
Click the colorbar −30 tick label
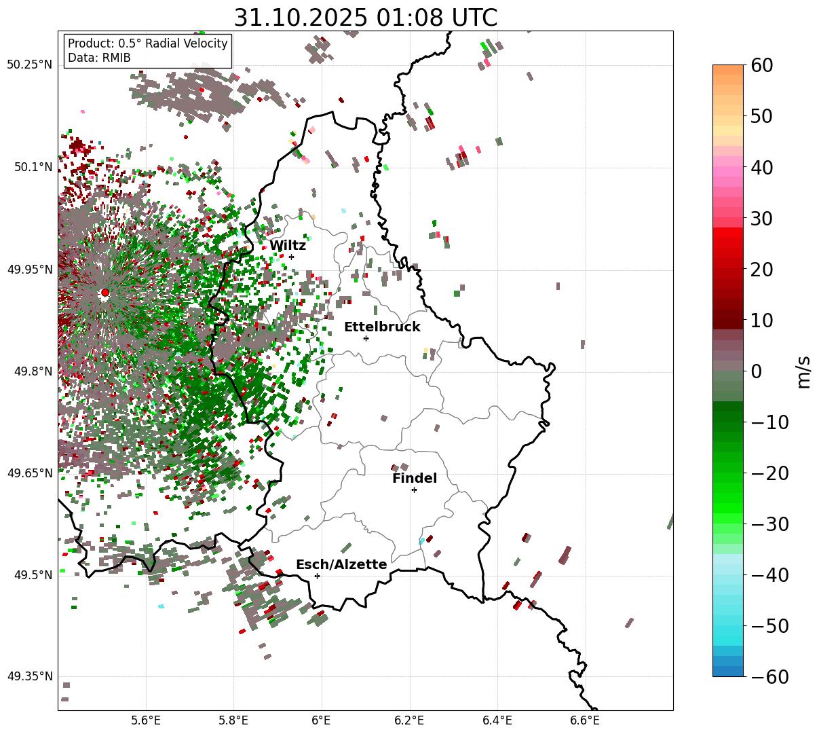[x=769, y=524]
